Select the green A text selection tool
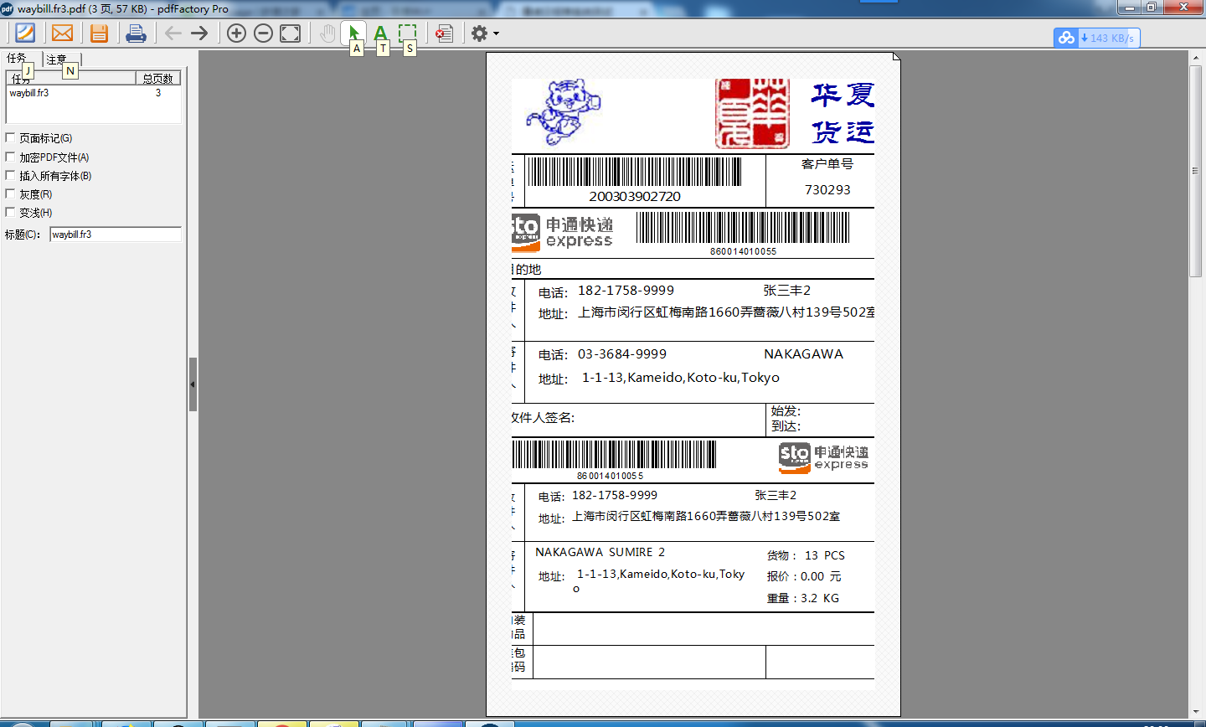The width and height of the screenshot is (1206, 727). [x=380, y=33]
